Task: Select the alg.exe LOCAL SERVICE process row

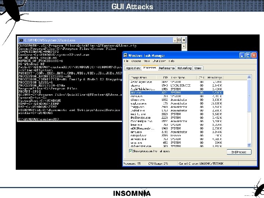Action: tap(176, 85)
